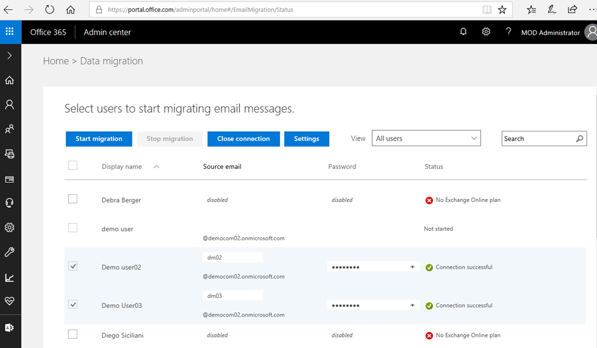Open the View All users dropdown
Image resolution: width=597 pixels, height=348 pixels.
pyautogui.click(x=426, y=138)
